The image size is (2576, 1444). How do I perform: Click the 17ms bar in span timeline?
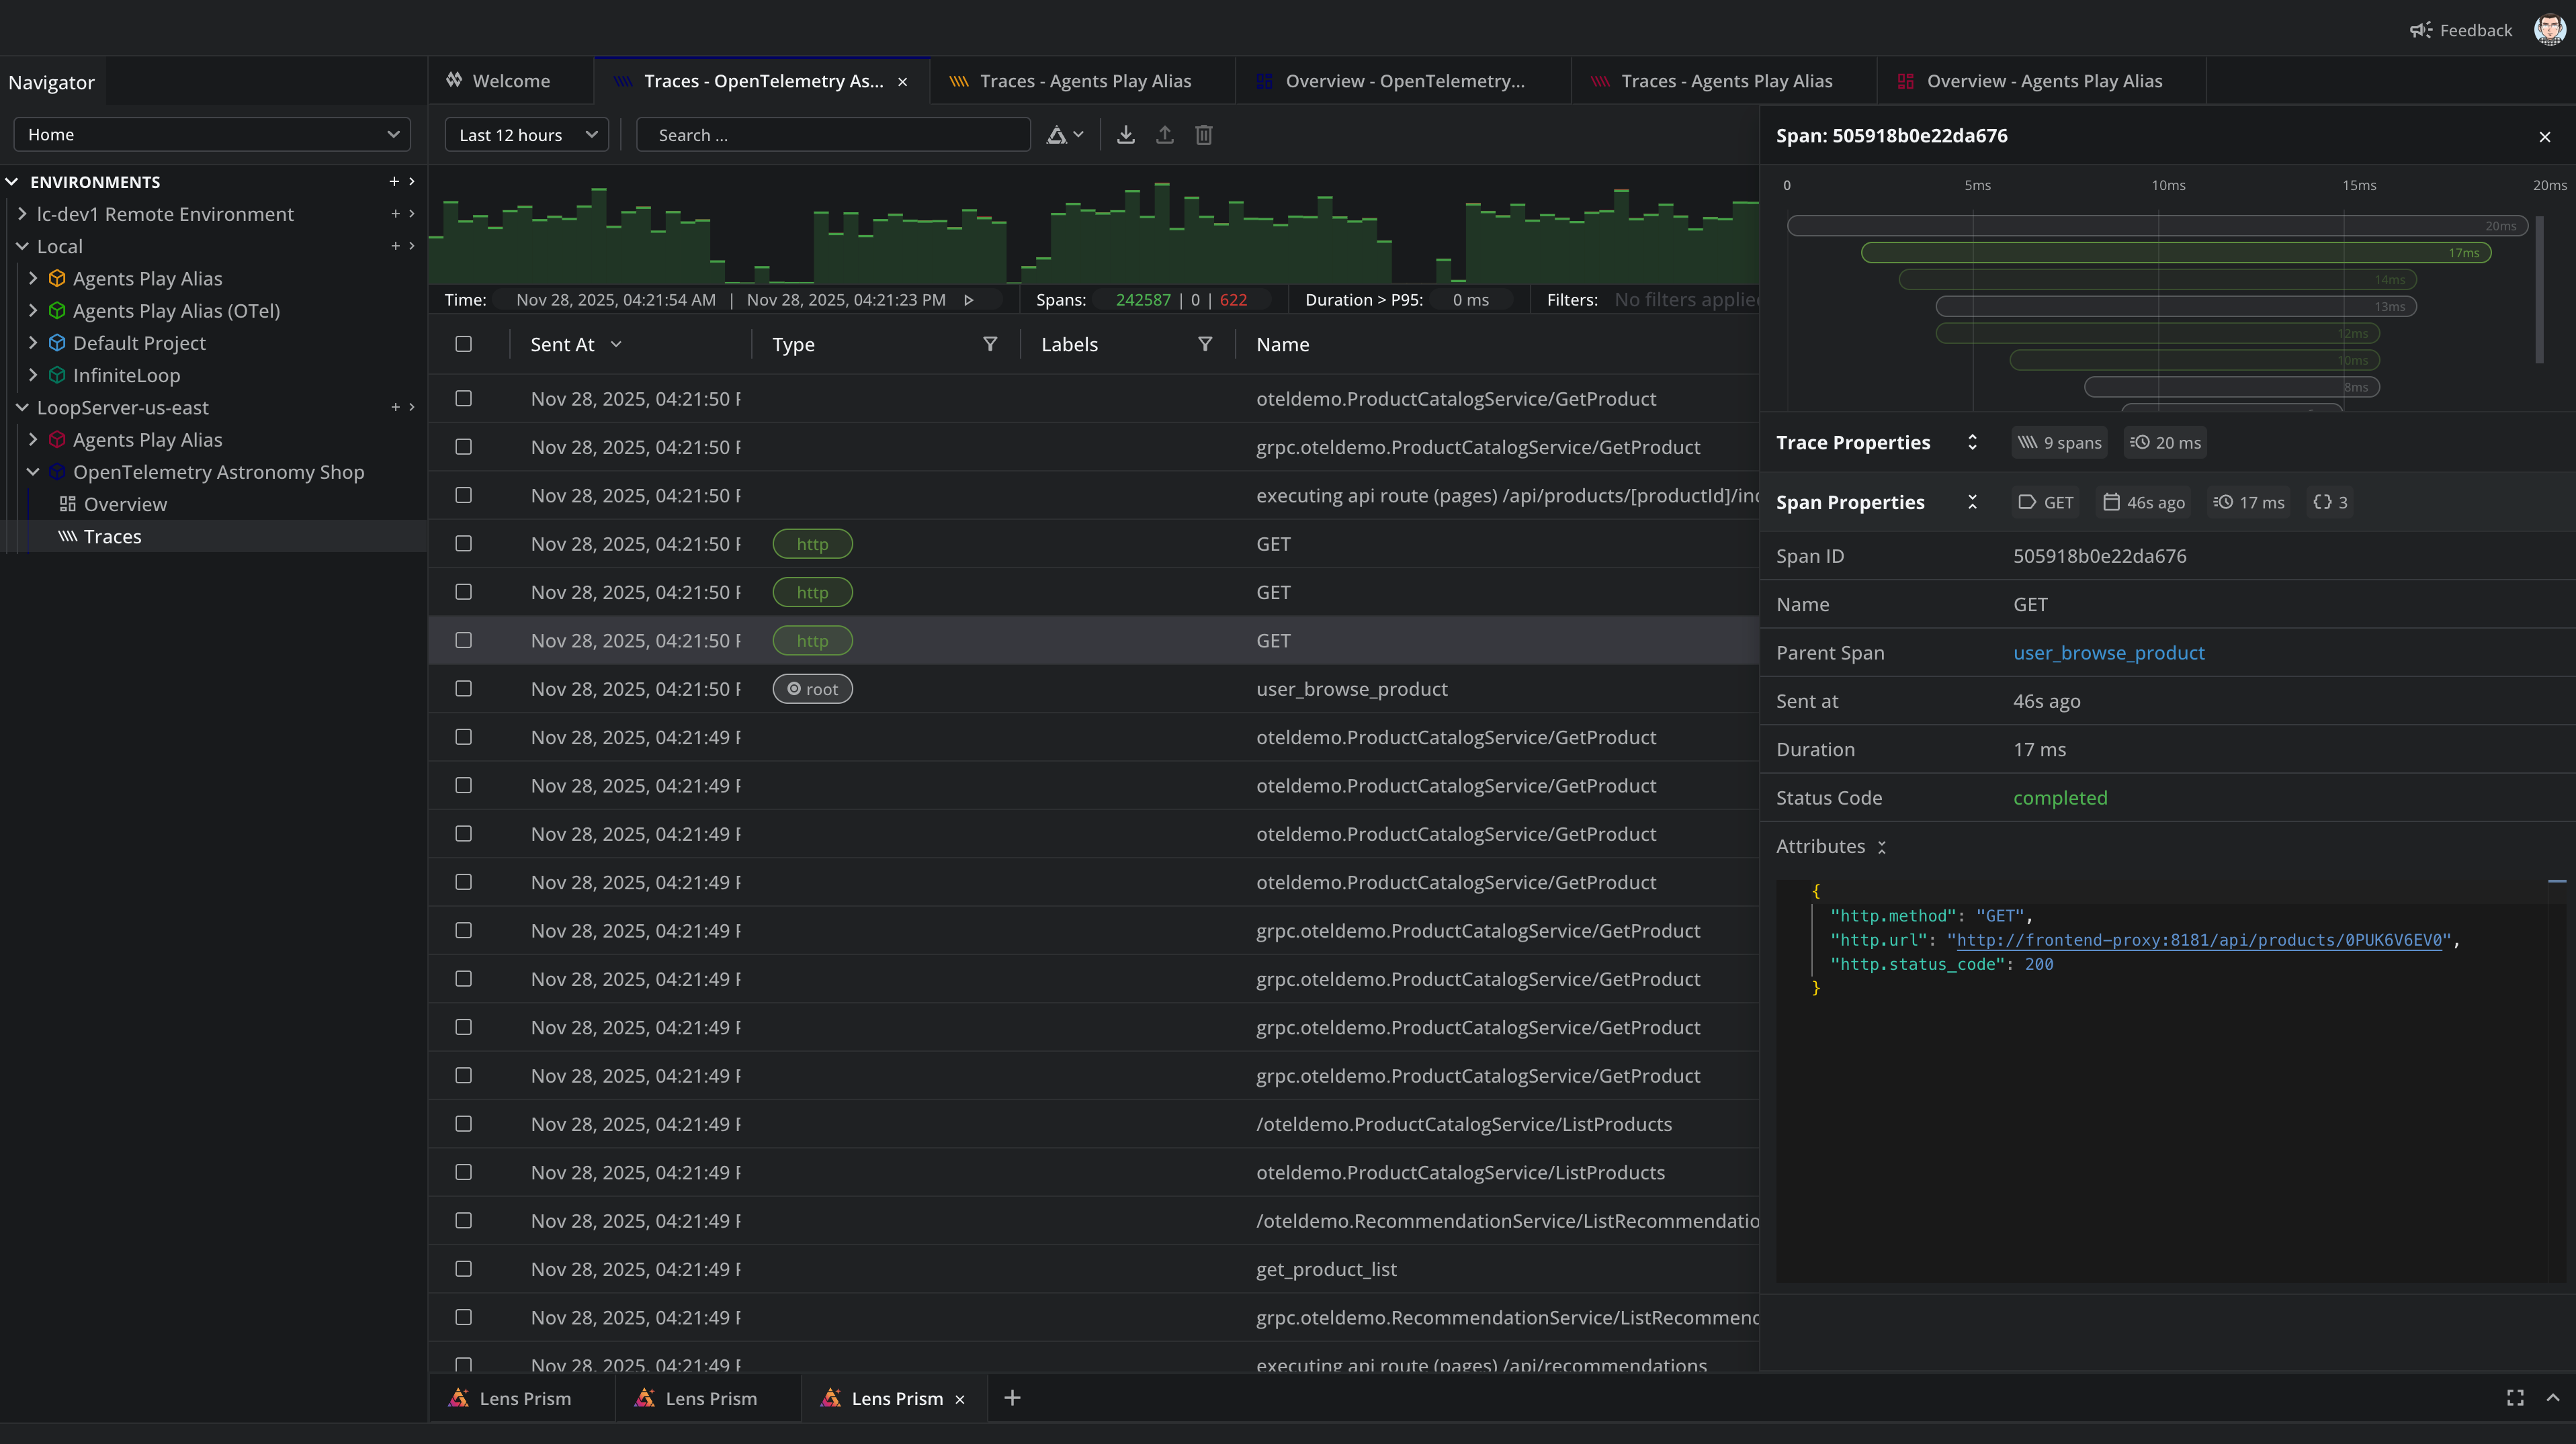[2174, 253]
